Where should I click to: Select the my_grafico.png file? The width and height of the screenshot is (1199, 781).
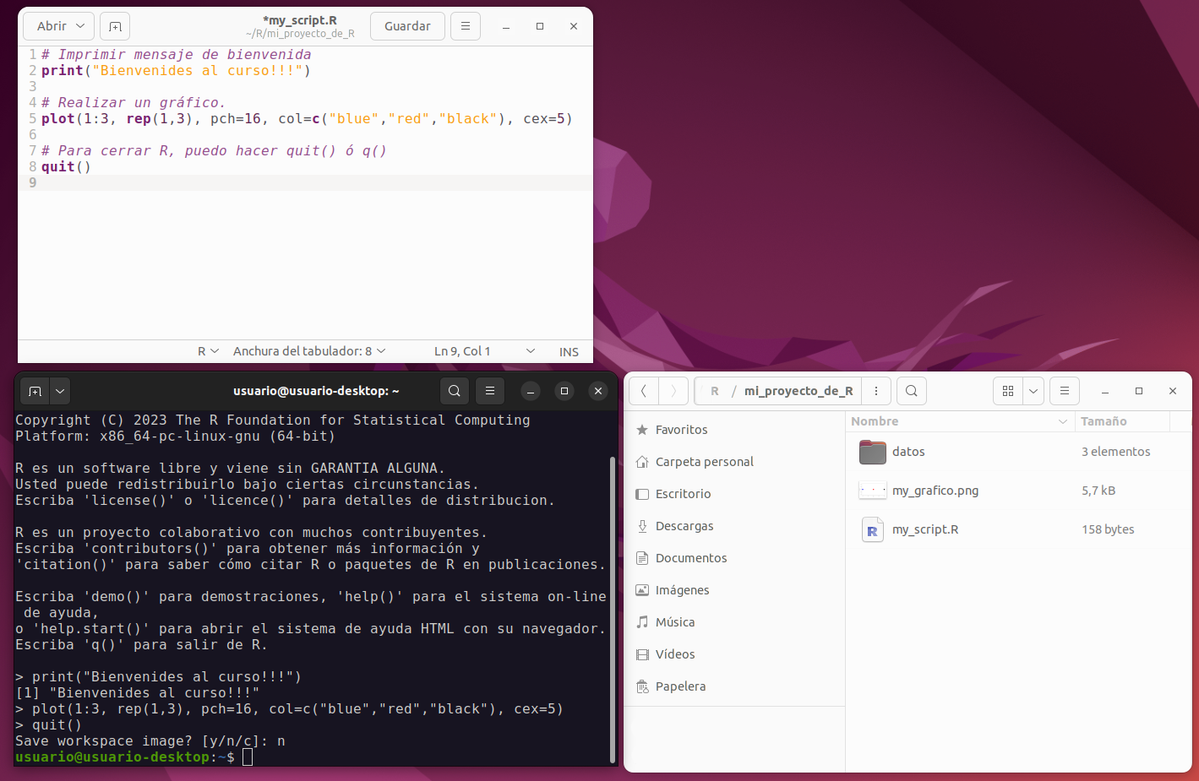coord(935,491)
